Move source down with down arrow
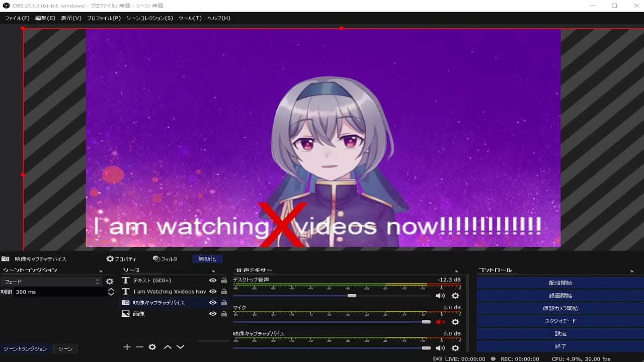This screenshot has height=362, width=644. (x=180, y=347)
